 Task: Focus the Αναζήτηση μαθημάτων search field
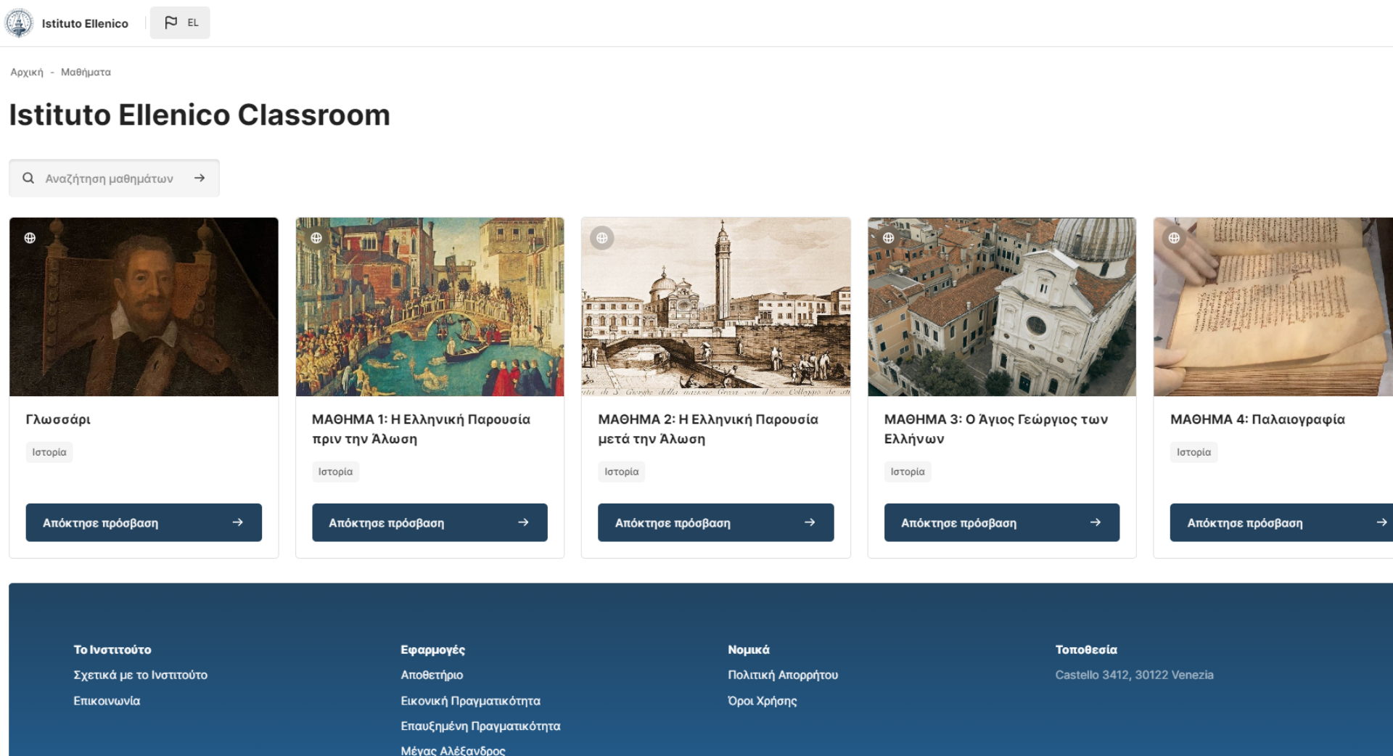click(114, 178)
